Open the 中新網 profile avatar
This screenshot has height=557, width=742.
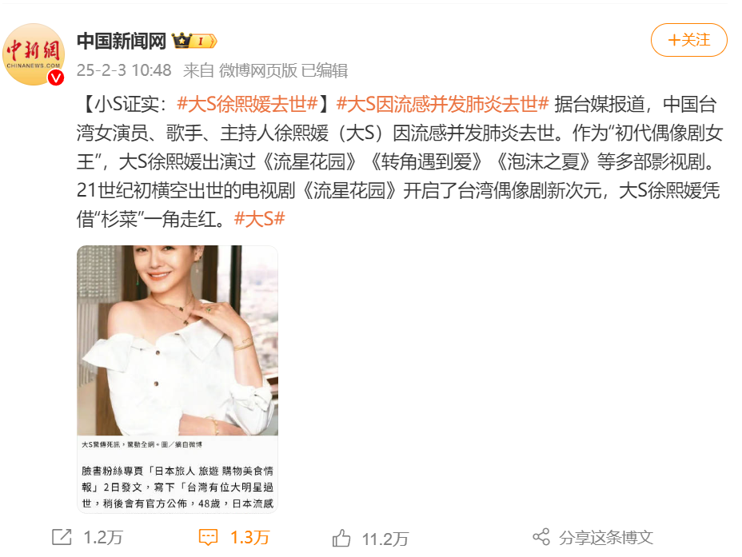point(34,54)
